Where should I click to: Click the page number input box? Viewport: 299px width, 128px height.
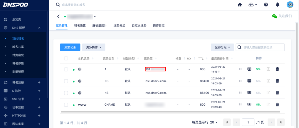pos(248,122)
